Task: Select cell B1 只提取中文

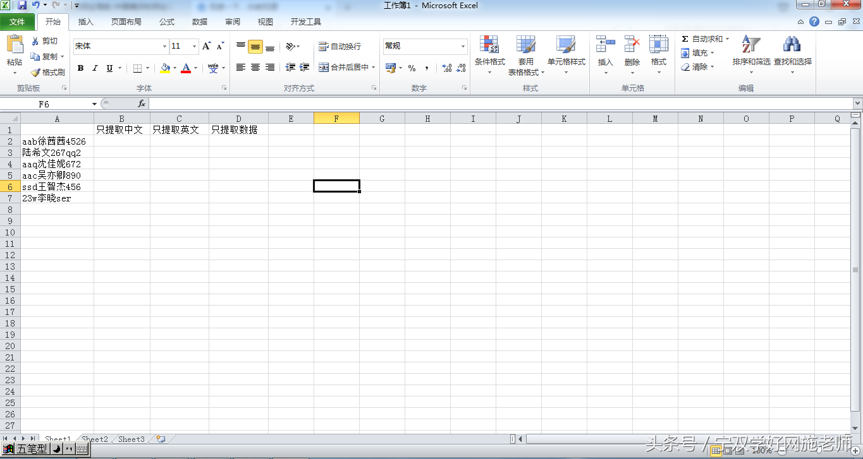Action: [122, 129]
